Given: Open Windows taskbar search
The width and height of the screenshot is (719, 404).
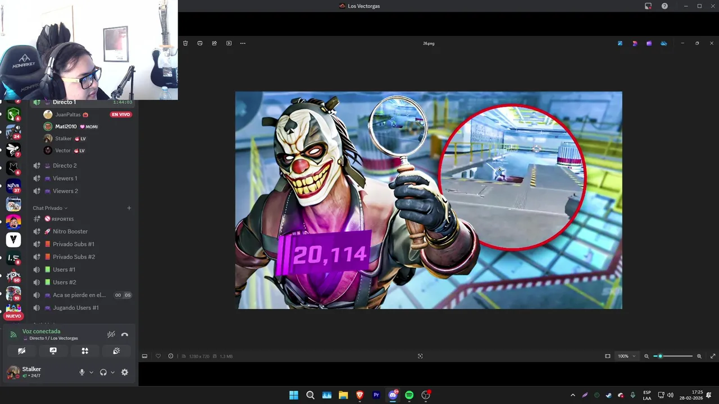Looking at the screenshot, I should point(310,395).
